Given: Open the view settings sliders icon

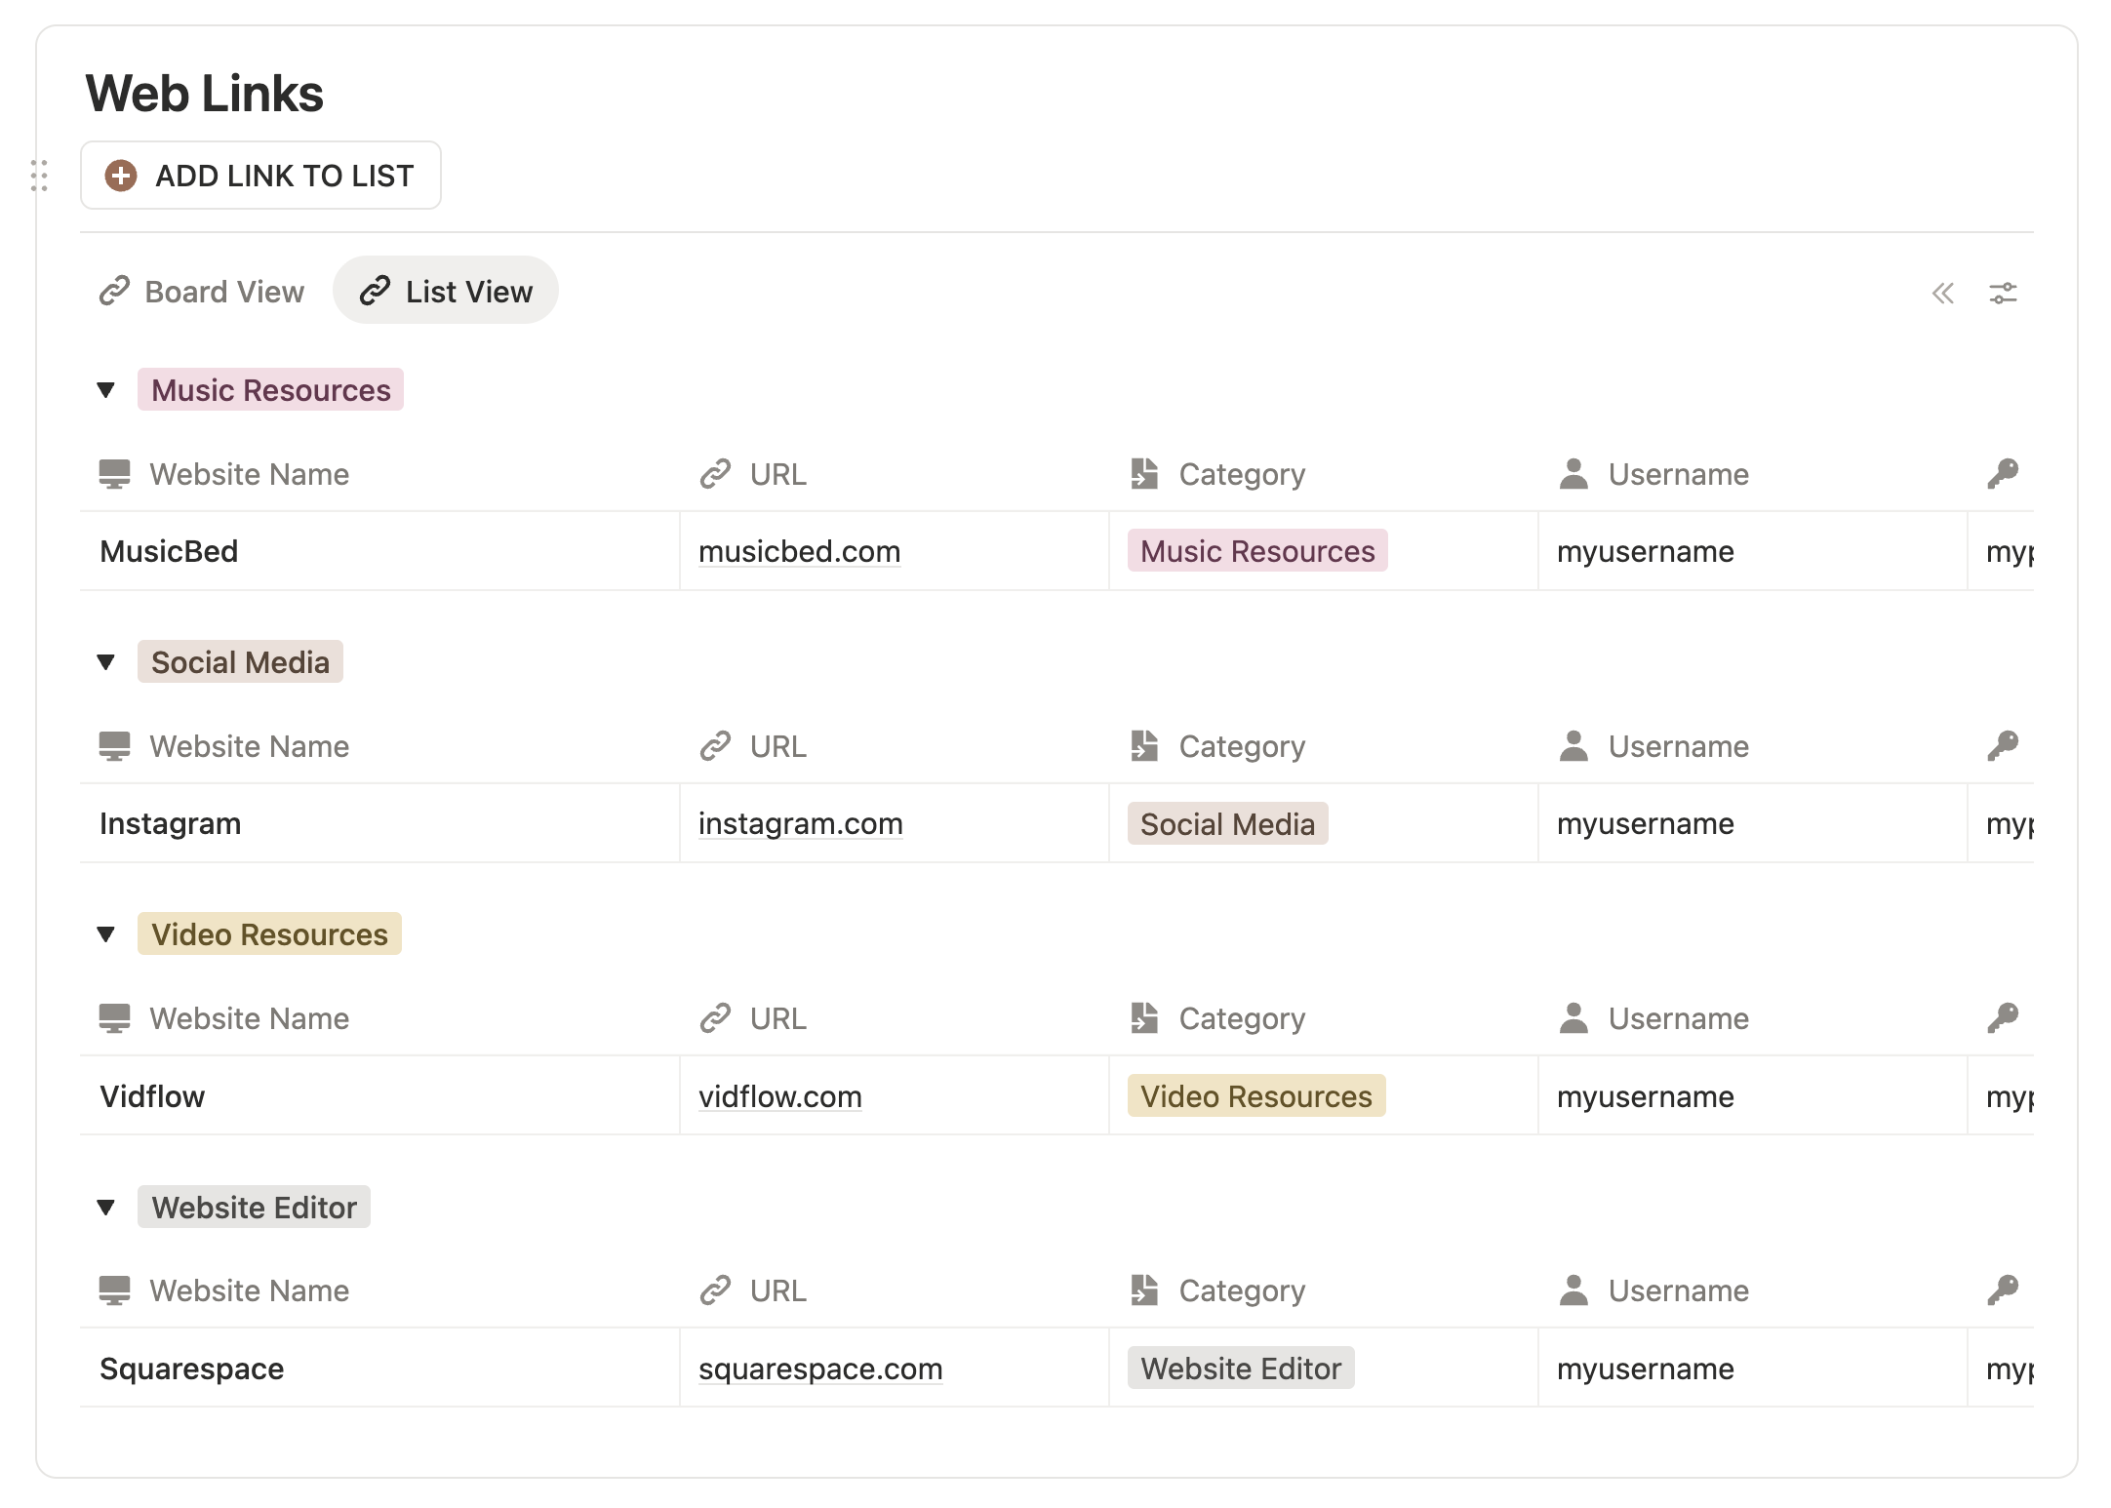Looking at the screenshot, I should click(x=2003, y=293).
